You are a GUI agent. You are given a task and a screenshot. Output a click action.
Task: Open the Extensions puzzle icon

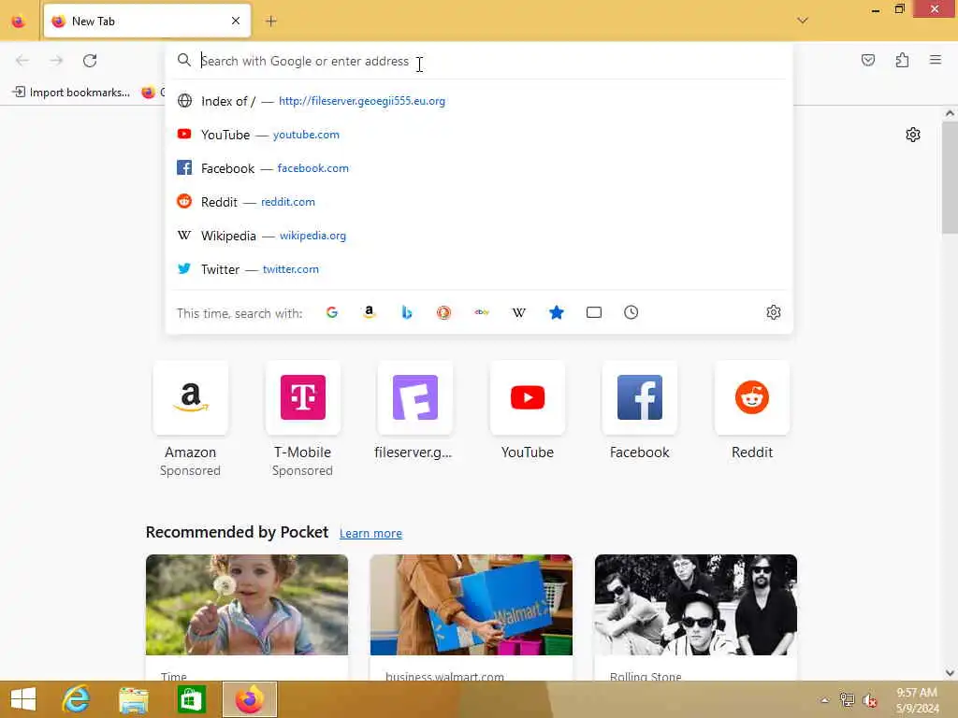[902, 60]
